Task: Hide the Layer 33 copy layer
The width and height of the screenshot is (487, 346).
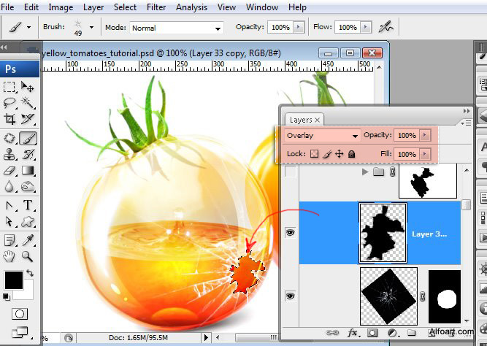Action: tap(291, 233)
